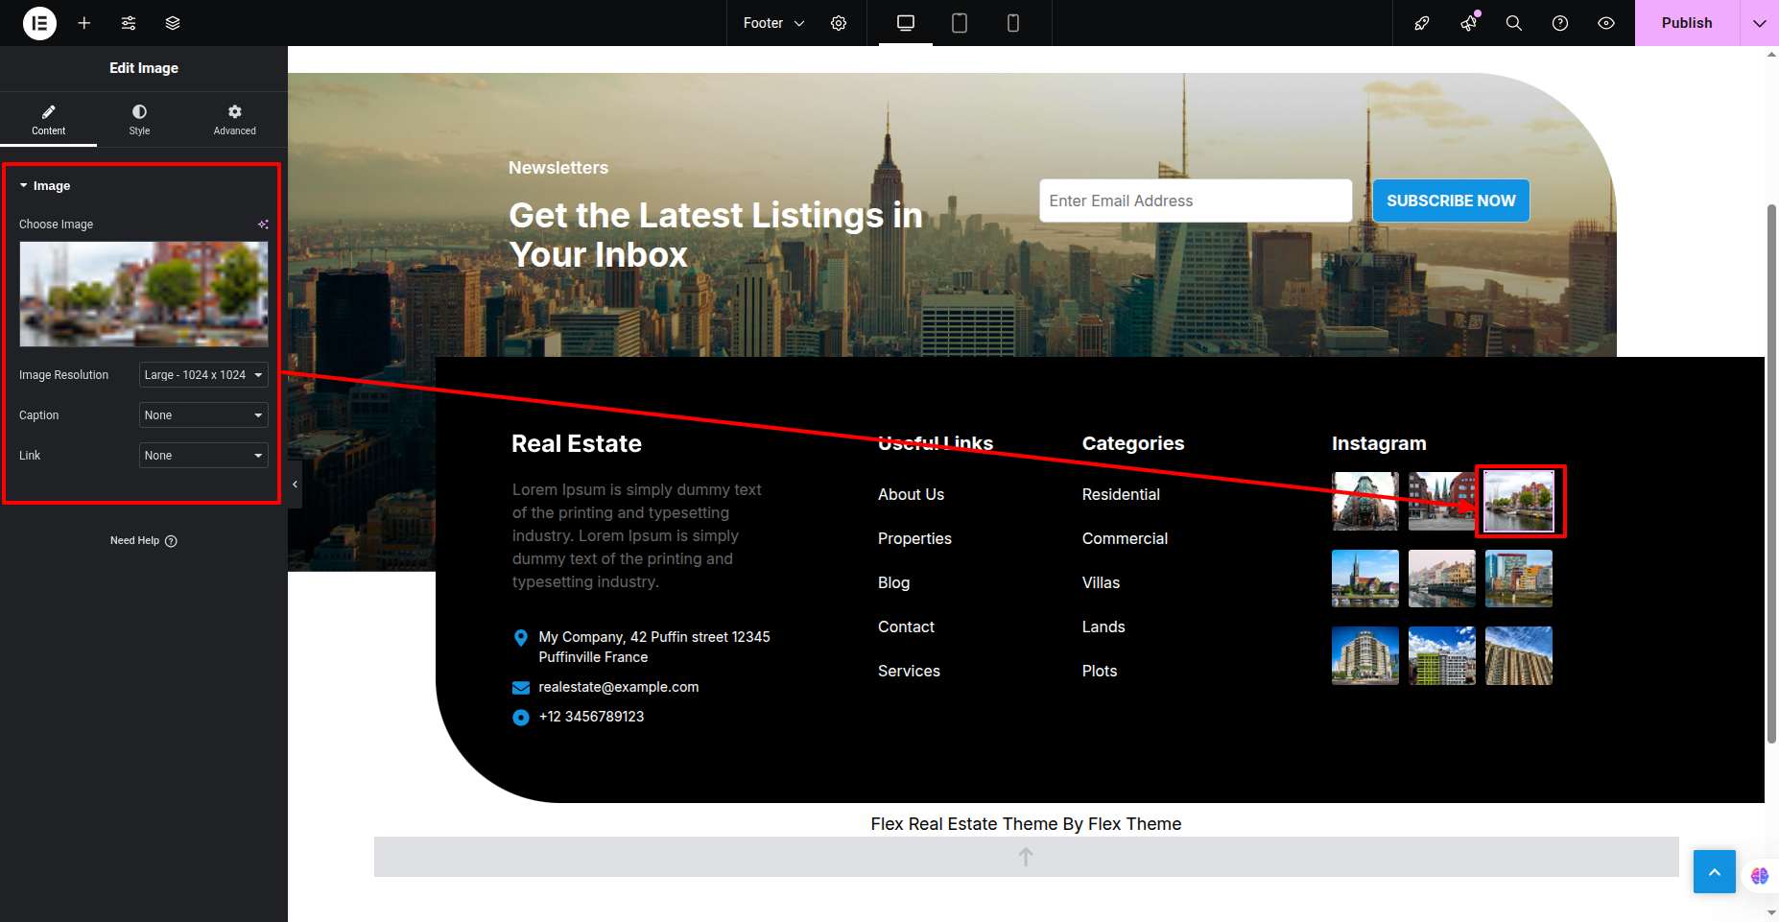Expand Publish options arrow
Screen dimensions: 1779x922
click(x=1759, y=23)
